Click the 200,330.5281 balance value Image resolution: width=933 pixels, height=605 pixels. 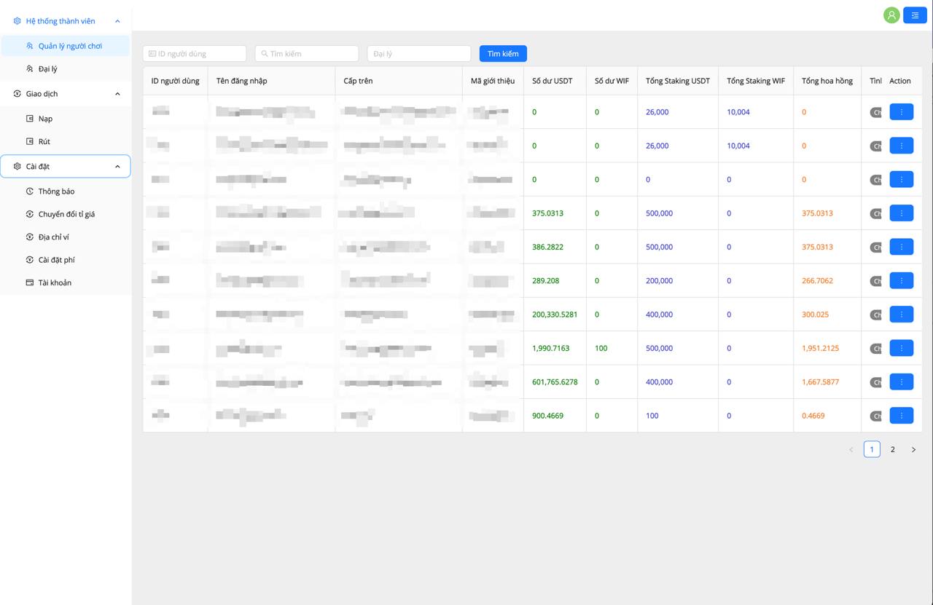(555, 315)
